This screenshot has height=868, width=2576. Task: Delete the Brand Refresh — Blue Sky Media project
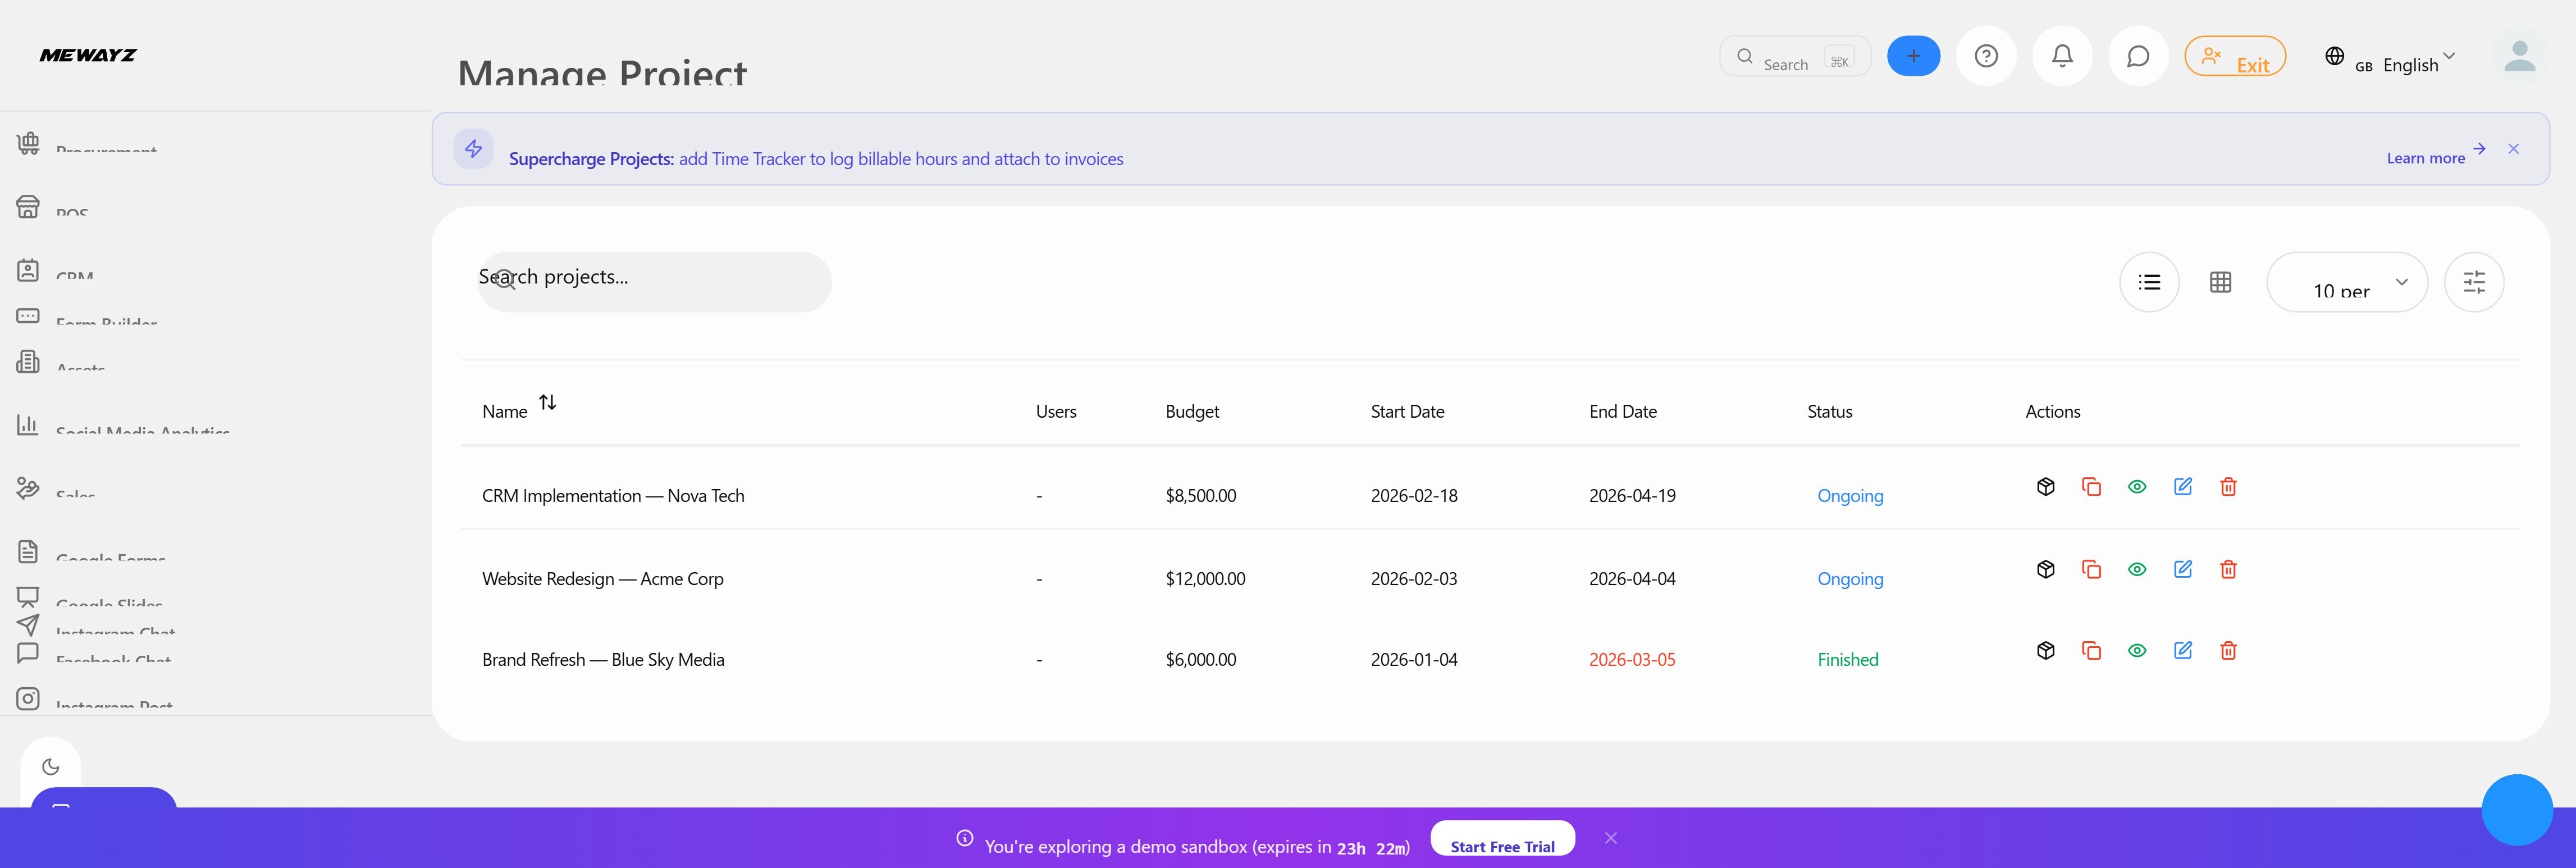(2228, 650)
